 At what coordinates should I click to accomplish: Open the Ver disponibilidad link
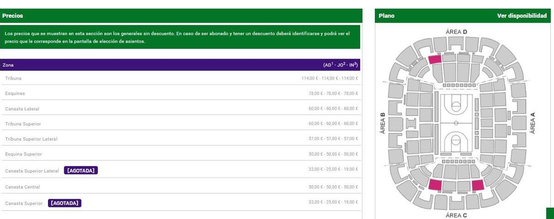click(521, 16)
